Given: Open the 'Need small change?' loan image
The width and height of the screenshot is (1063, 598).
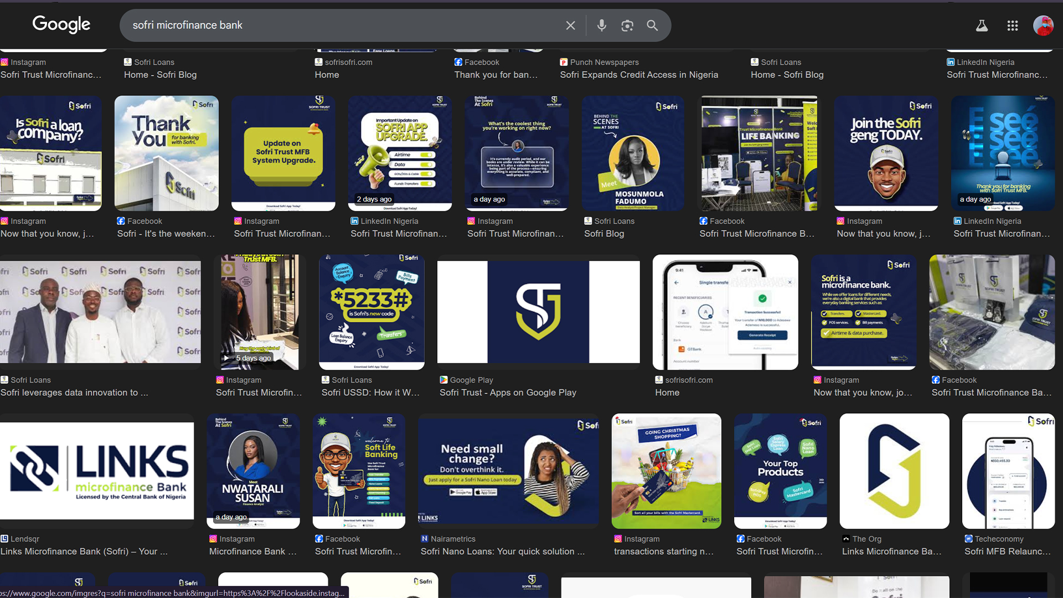Looking at the screenshot, I should [x=508, y=471].
